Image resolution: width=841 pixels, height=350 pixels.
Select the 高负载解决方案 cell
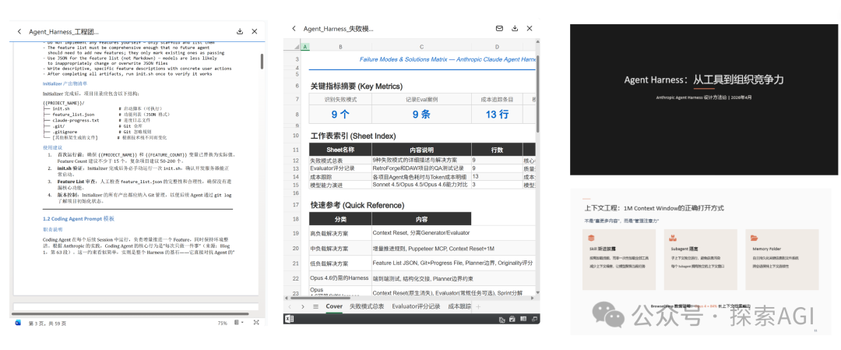coord(340,233)
